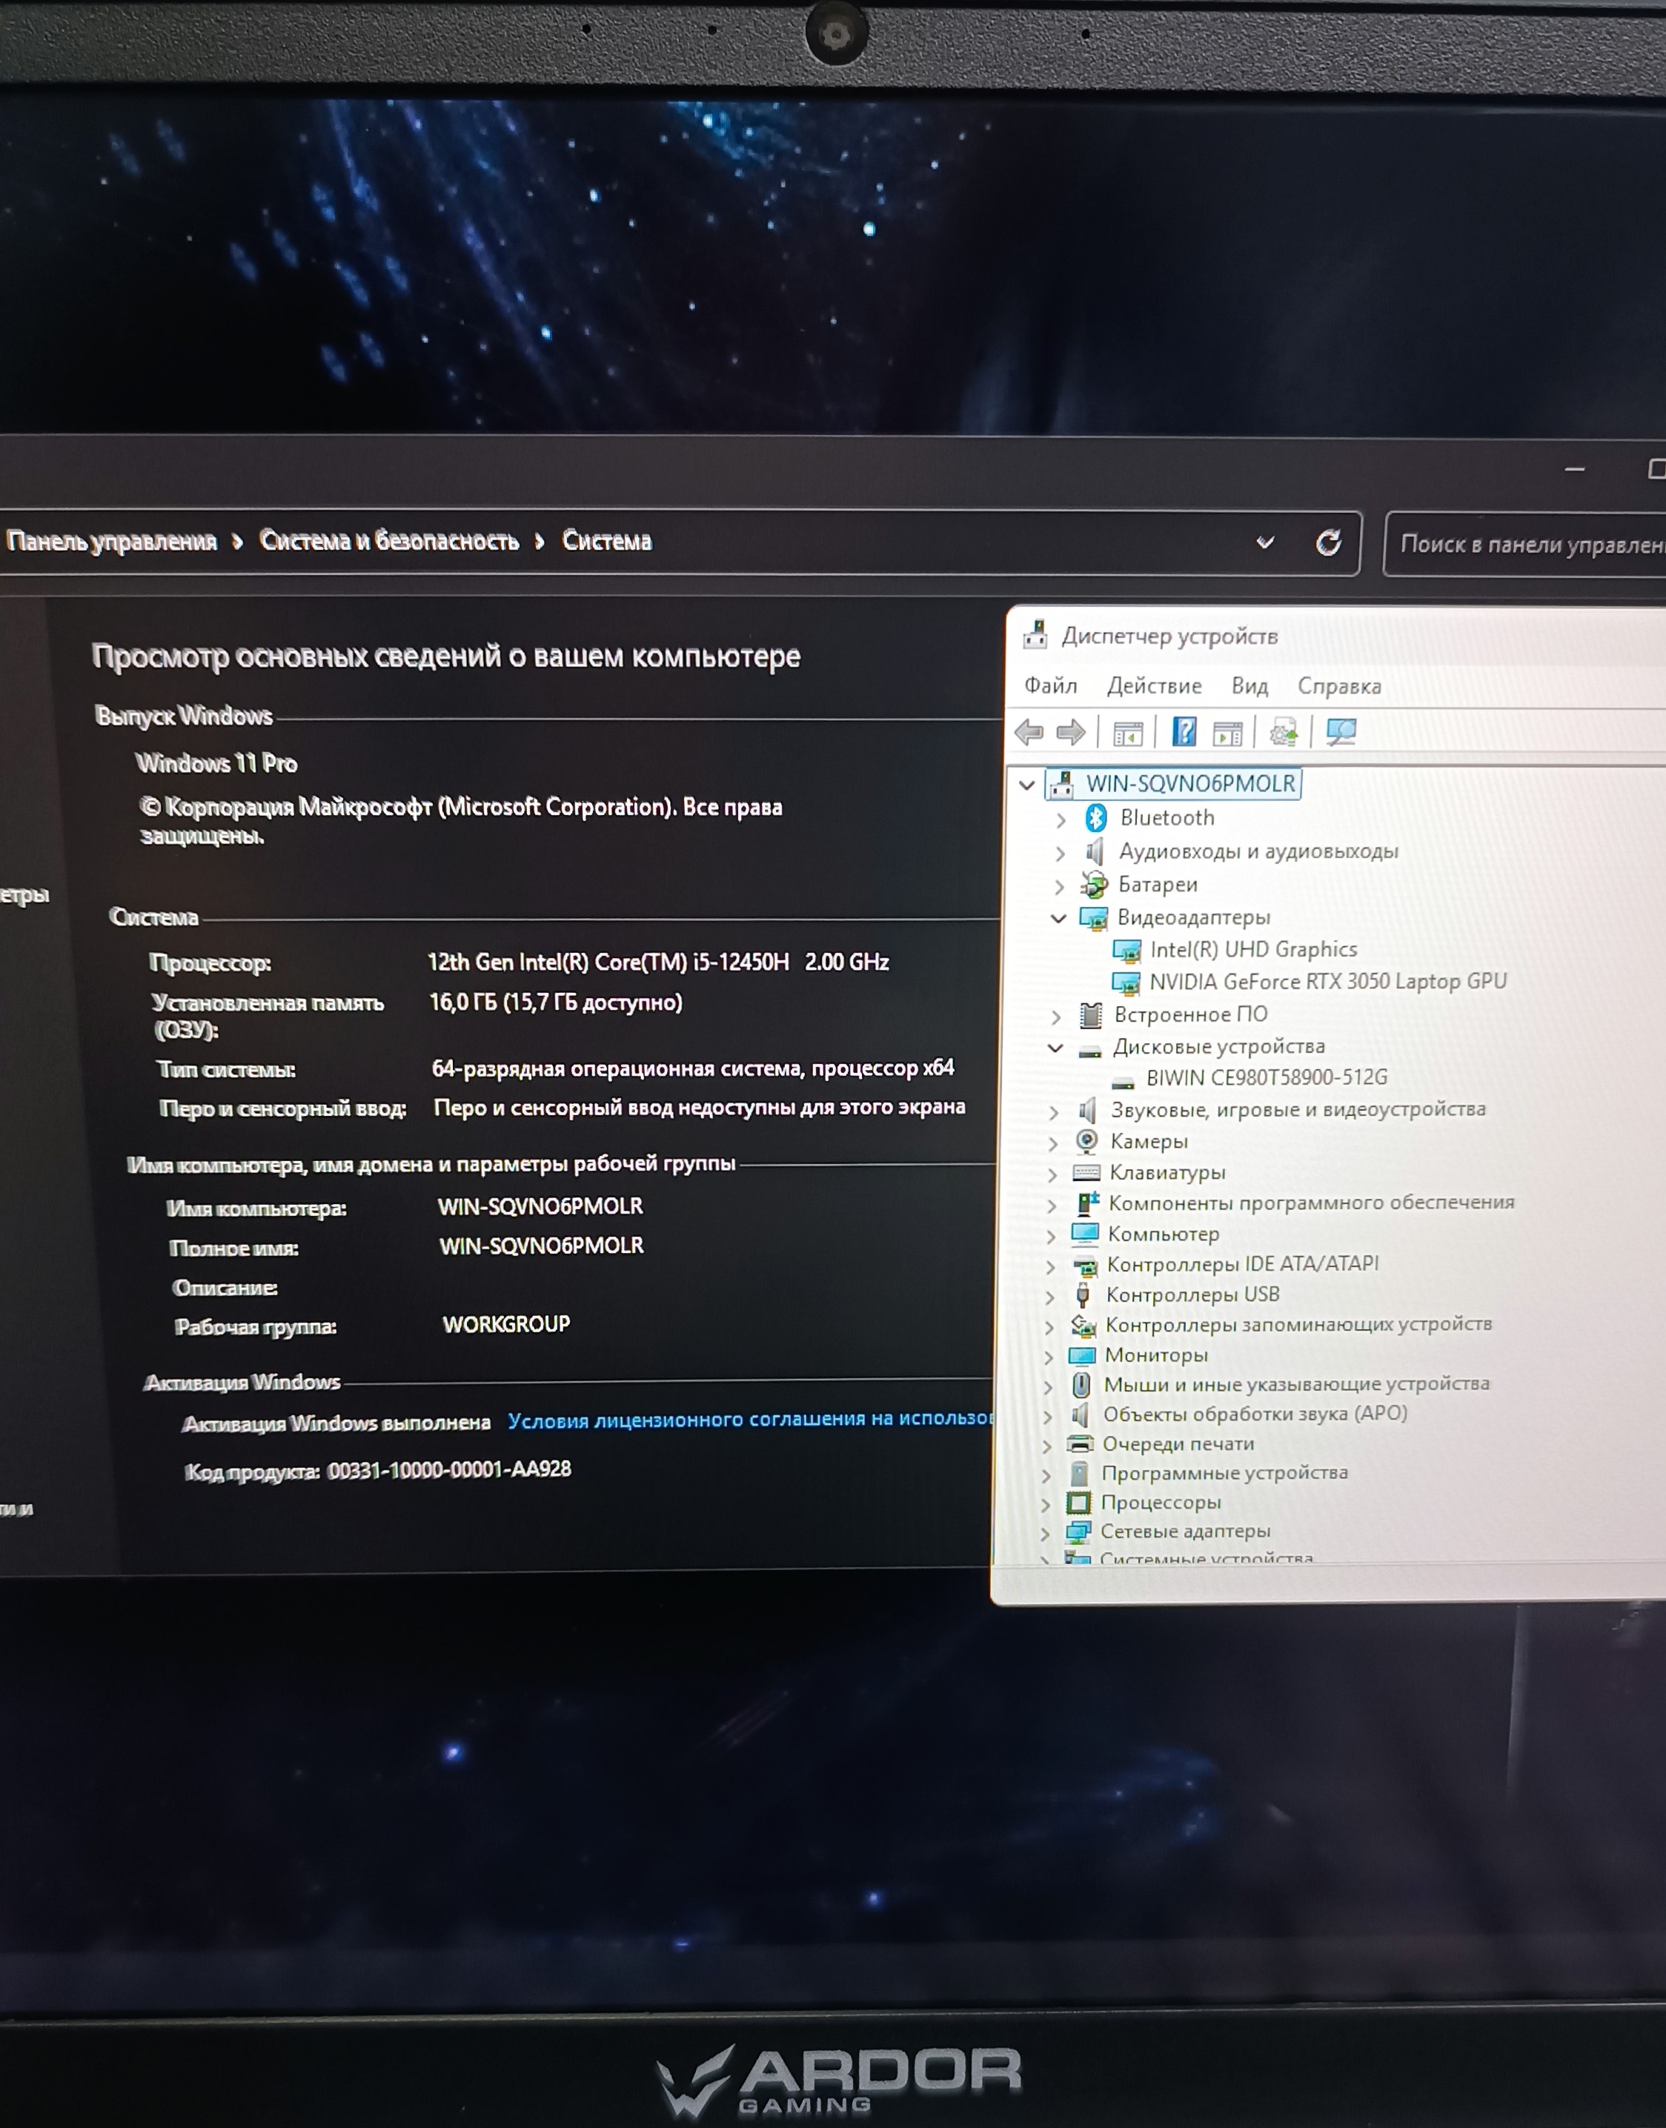Expand Звуковые, игровые и видеоустройства category
The height and width of the screenshot is (2128, 1666).
click(x=1053, y=1111)
